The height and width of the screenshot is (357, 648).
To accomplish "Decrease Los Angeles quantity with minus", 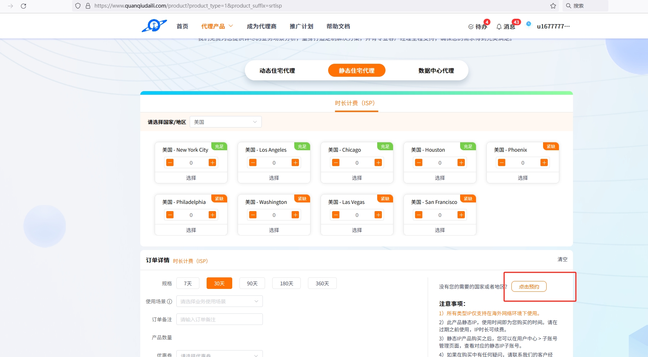I will coord(253,163).
